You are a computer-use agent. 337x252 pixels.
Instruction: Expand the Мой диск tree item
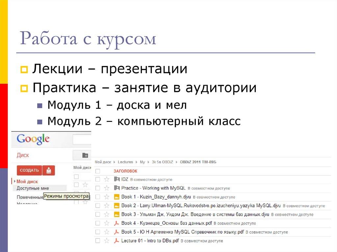14,181
